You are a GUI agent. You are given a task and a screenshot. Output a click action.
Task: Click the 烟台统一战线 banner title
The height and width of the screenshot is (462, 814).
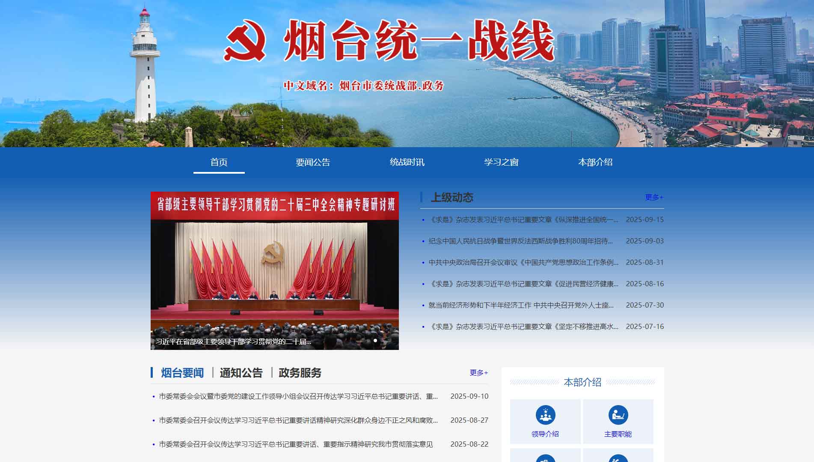[x=419, y=40]
